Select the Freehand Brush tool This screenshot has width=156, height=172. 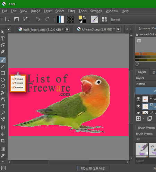tap(3, 60)
